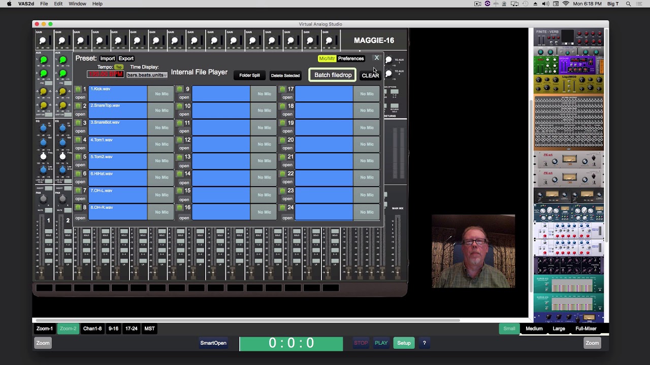Toggle the Mic/Mtr button
Image resolution: width=650 pixels, height=365 pixels.
pos(327,58)
